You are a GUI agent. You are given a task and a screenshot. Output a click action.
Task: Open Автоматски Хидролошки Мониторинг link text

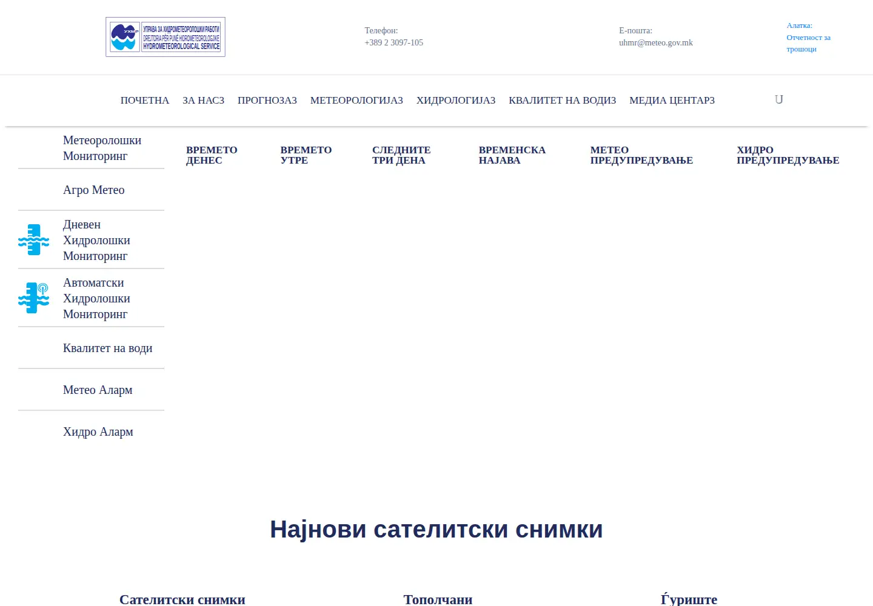pyautogui.click(x=96, y=298)
